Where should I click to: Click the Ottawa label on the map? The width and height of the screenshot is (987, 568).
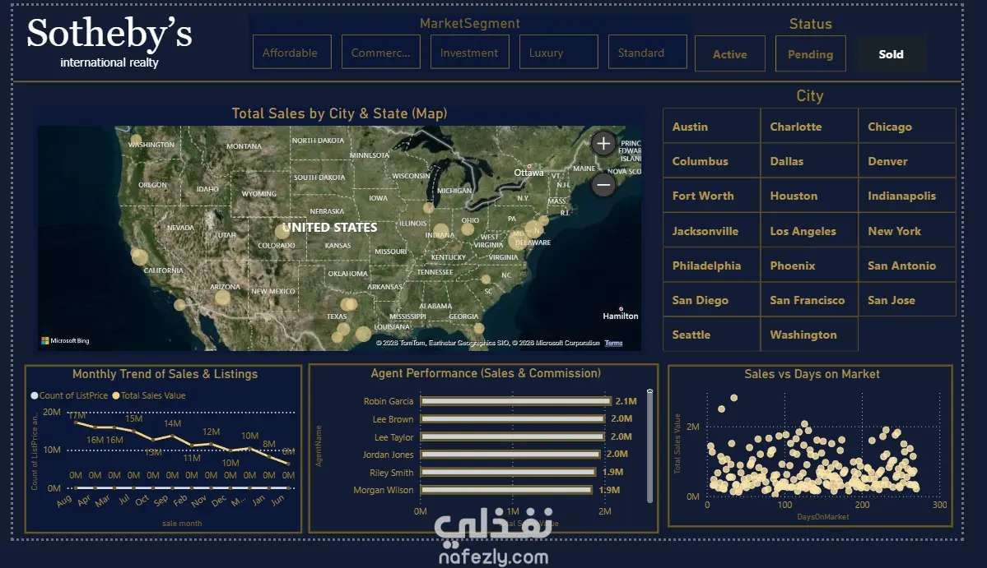[528, 173]
